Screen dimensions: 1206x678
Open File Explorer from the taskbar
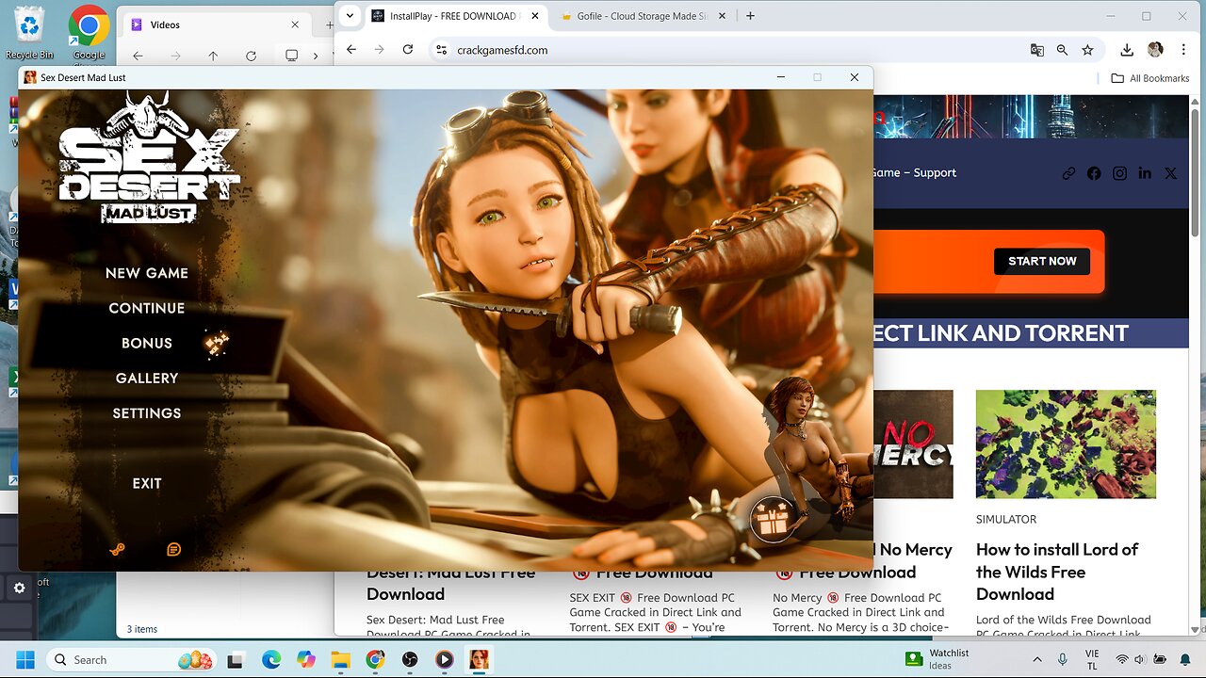340,659
